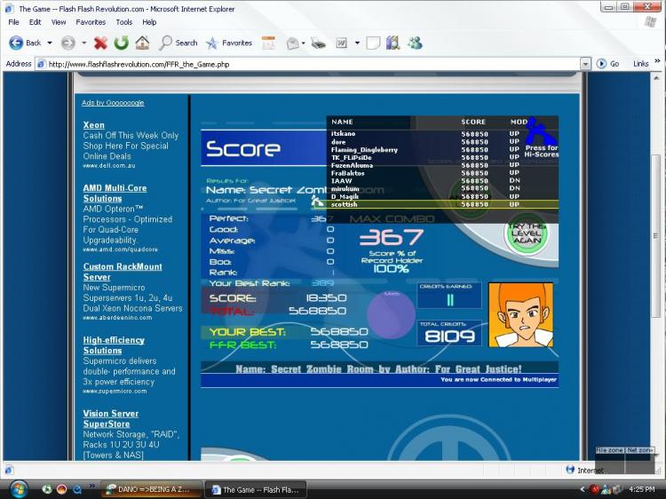Click the Edit with Word icon
Viewport: 666px width, 499px height.
point(342,43)
